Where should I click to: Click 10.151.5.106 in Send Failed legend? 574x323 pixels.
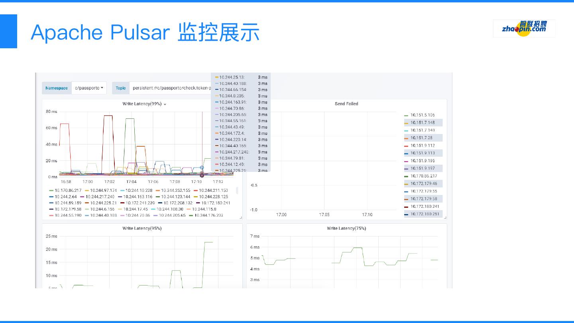[423, 115]
